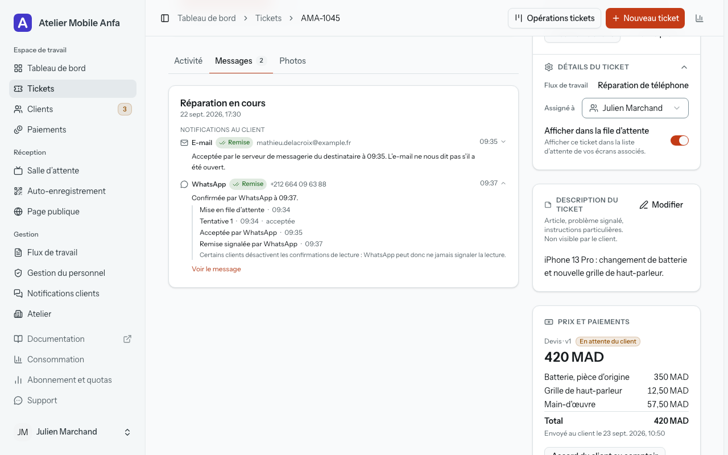Click the Description du ticket note icon
728x455 pixels.
548,205
